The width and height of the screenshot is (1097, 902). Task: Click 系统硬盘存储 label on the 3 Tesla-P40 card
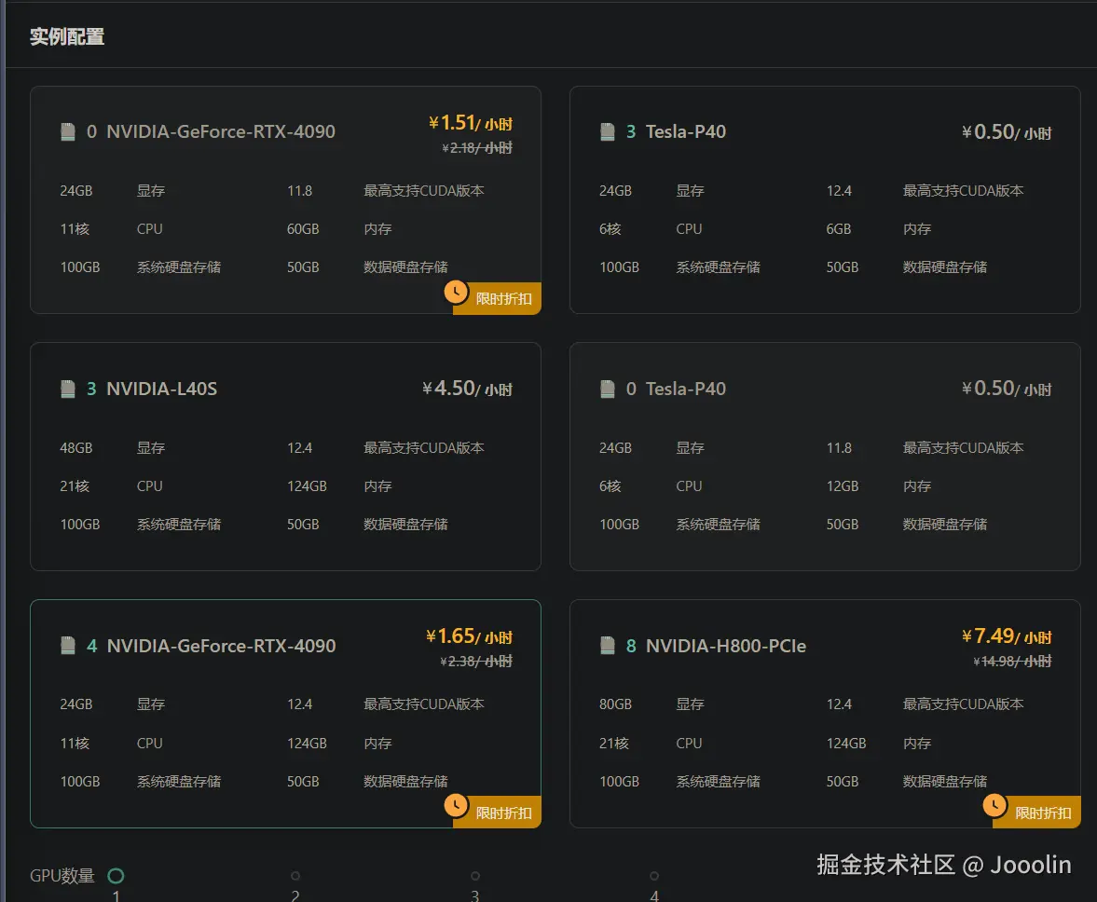click(718, 267)
